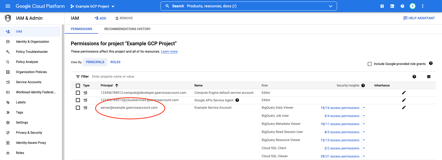Click help icon next to Security insights
Viewport: 442px width, 160px height.
[x=363, y=85]
